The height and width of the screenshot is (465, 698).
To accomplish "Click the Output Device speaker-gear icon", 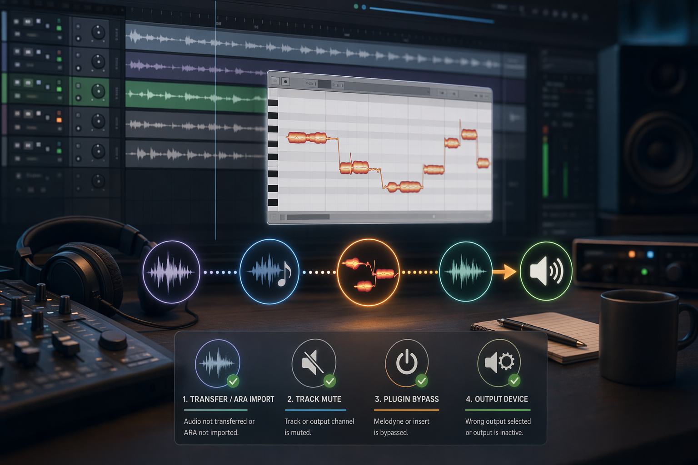I will tap(499, 362).
